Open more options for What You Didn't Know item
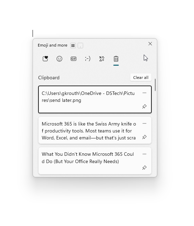The image size is (194, 226). (144, 154)
